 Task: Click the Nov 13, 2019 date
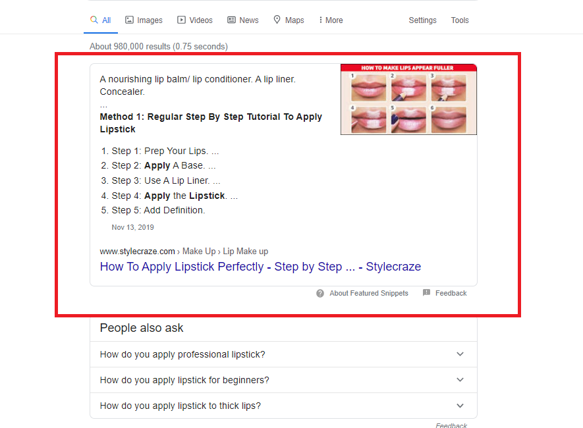tap(132, 227)
